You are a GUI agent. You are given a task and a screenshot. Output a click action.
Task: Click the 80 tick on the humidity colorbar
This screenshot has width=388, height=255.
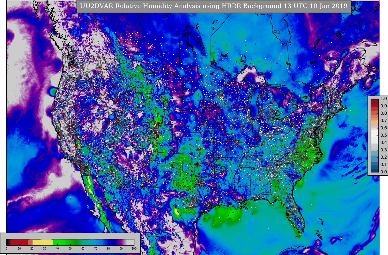[108, 249]
